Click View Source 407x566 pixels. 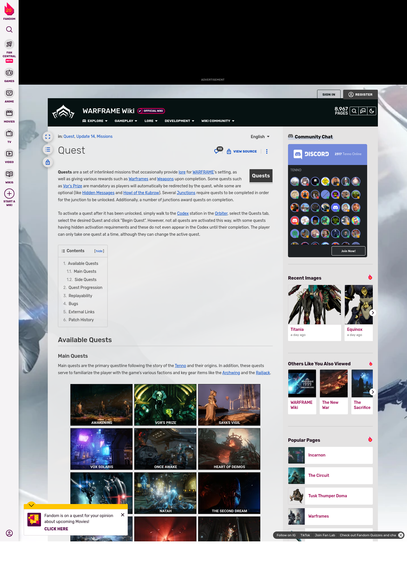click(x=242, y=151)
